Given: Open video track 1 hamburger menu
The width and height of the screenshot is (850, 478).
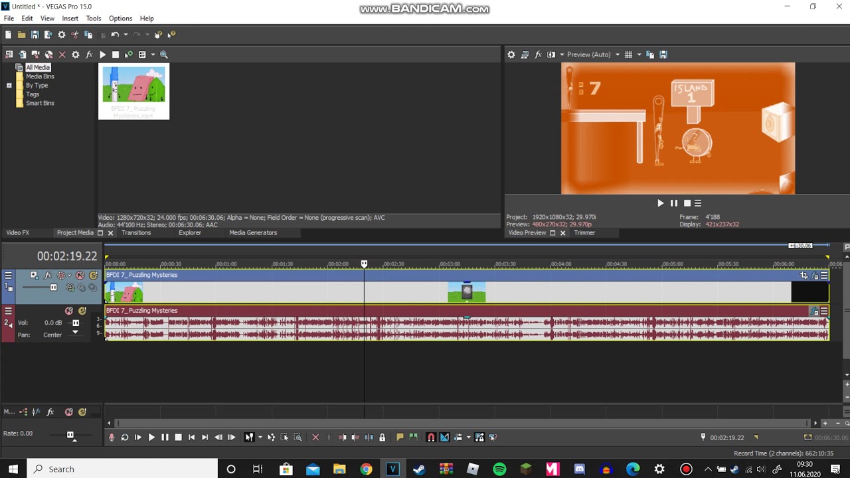Looking at the screenshot, I should [8, 276].
